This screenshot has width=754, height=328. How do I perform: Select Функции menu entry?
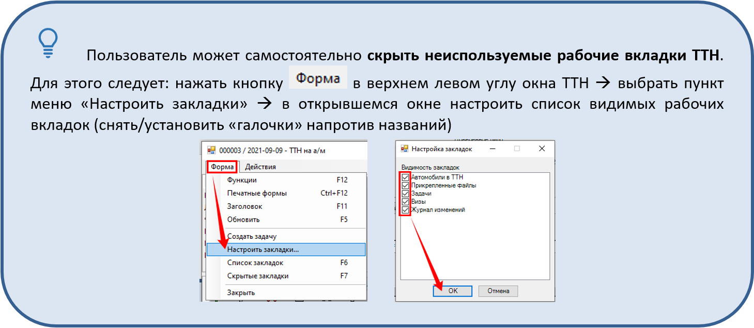coord(242,180)
